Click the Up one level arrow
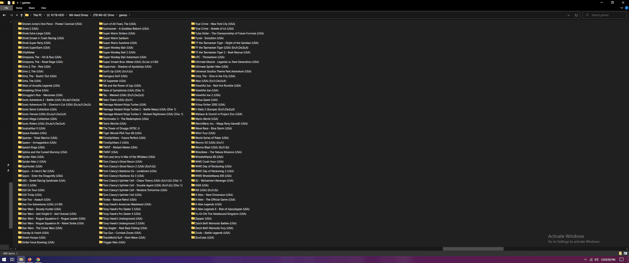The height and width of the screenshot is (263, 629). click(21, 15)
